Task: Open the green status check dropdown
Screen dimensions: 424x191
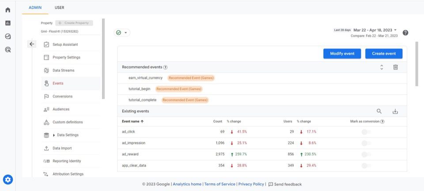Action: click(122, 33)
